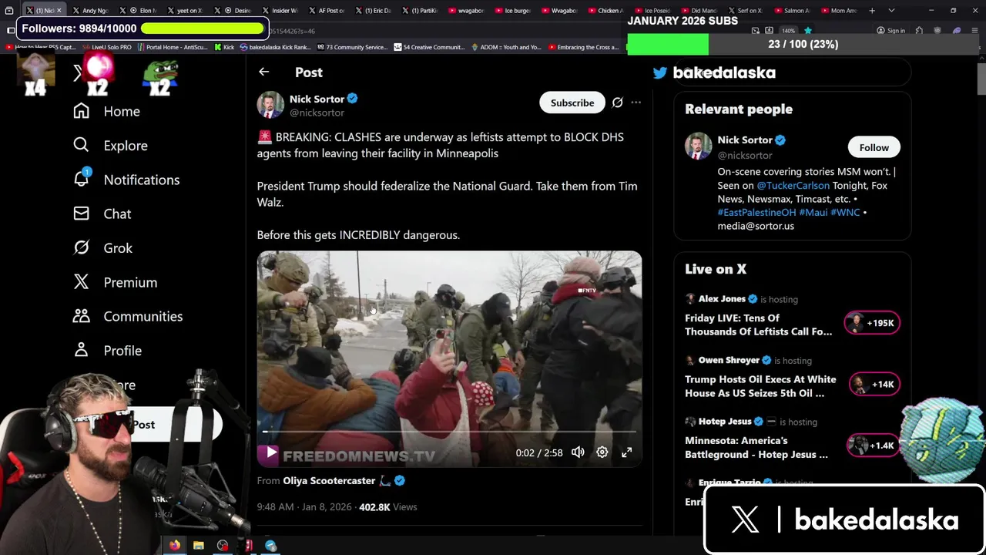Open Premium in X sidebar
Viewport: 986px width, 555px height.
(x=116, y=282)
